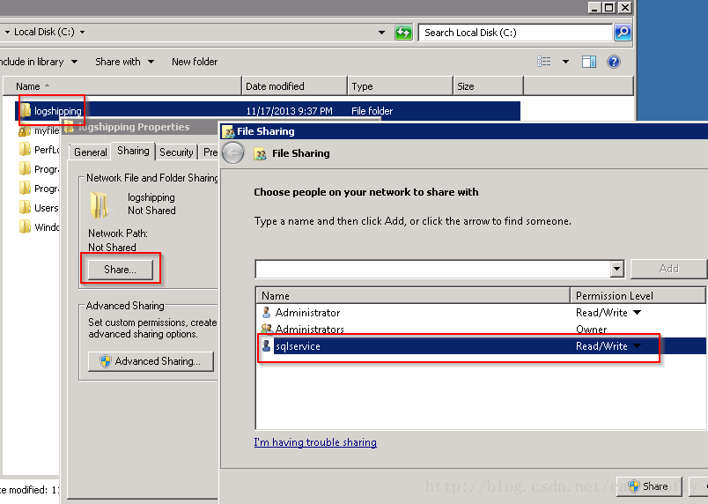Screen dimensions: 708x504
Task: Select the logshipping folder icon in file list
Action: (26, 110)
